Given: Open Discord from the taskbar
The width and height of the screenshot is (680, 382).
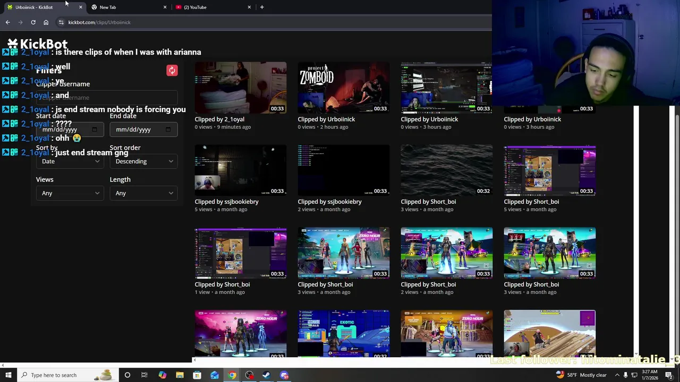Looking at the screenshot, I should (284, 375).
